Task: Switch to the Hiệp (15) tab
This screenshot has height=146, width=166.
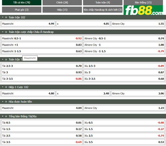Action: 62,10
